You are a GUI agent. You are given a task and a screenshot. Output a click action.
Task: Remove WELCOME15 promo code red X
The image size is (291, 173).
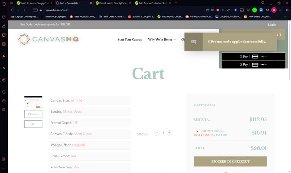197,131
